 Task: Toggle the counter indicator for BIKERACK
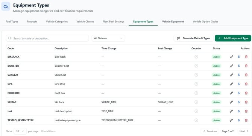point(196,57)
